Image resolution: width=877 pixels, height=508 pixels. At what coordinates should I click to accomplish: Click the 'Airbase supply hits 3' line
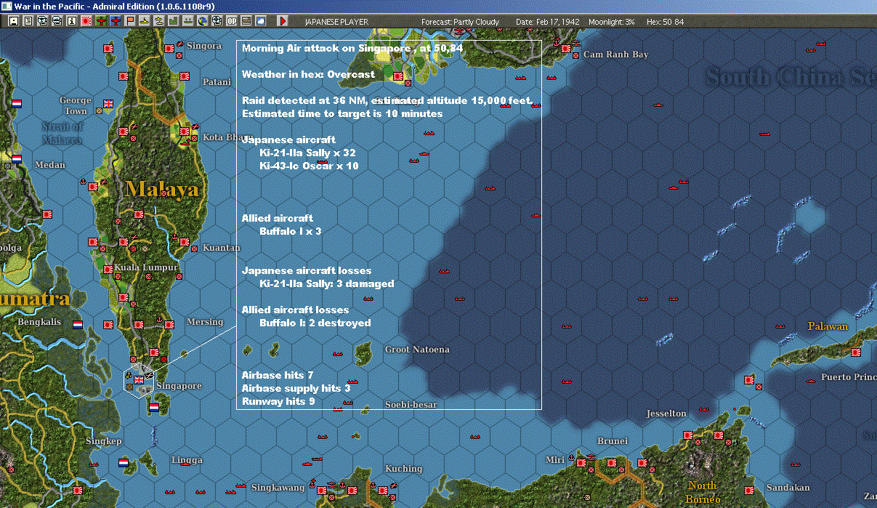tap(296, 388)
